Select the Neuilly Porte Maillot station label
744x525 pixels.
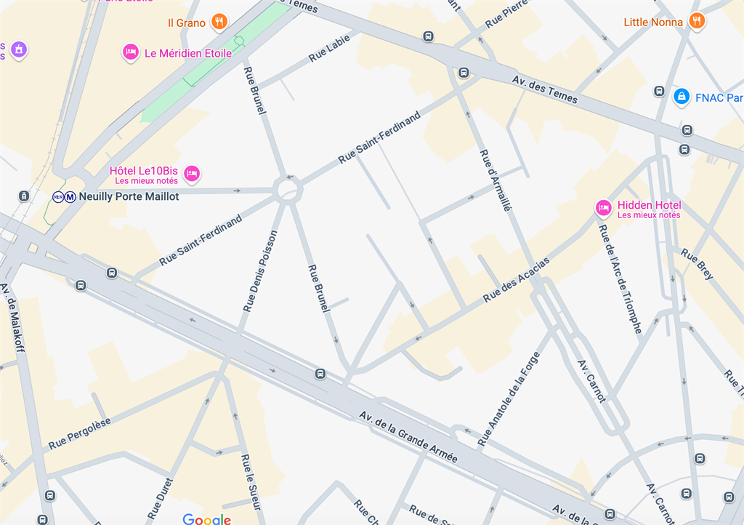129,196
